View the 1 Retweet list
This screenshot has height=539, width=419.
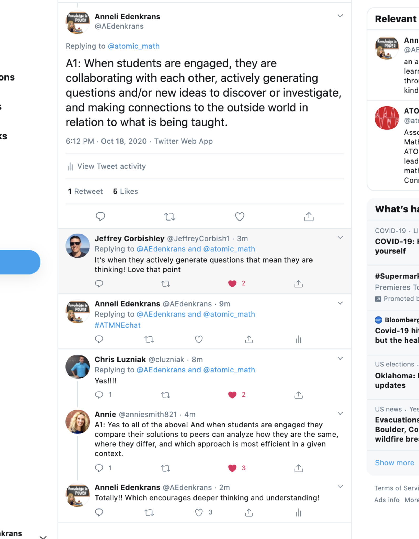(x=85, y=191)
